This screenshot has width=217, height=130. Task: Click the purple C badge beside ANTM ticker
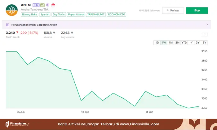(48, 5)
